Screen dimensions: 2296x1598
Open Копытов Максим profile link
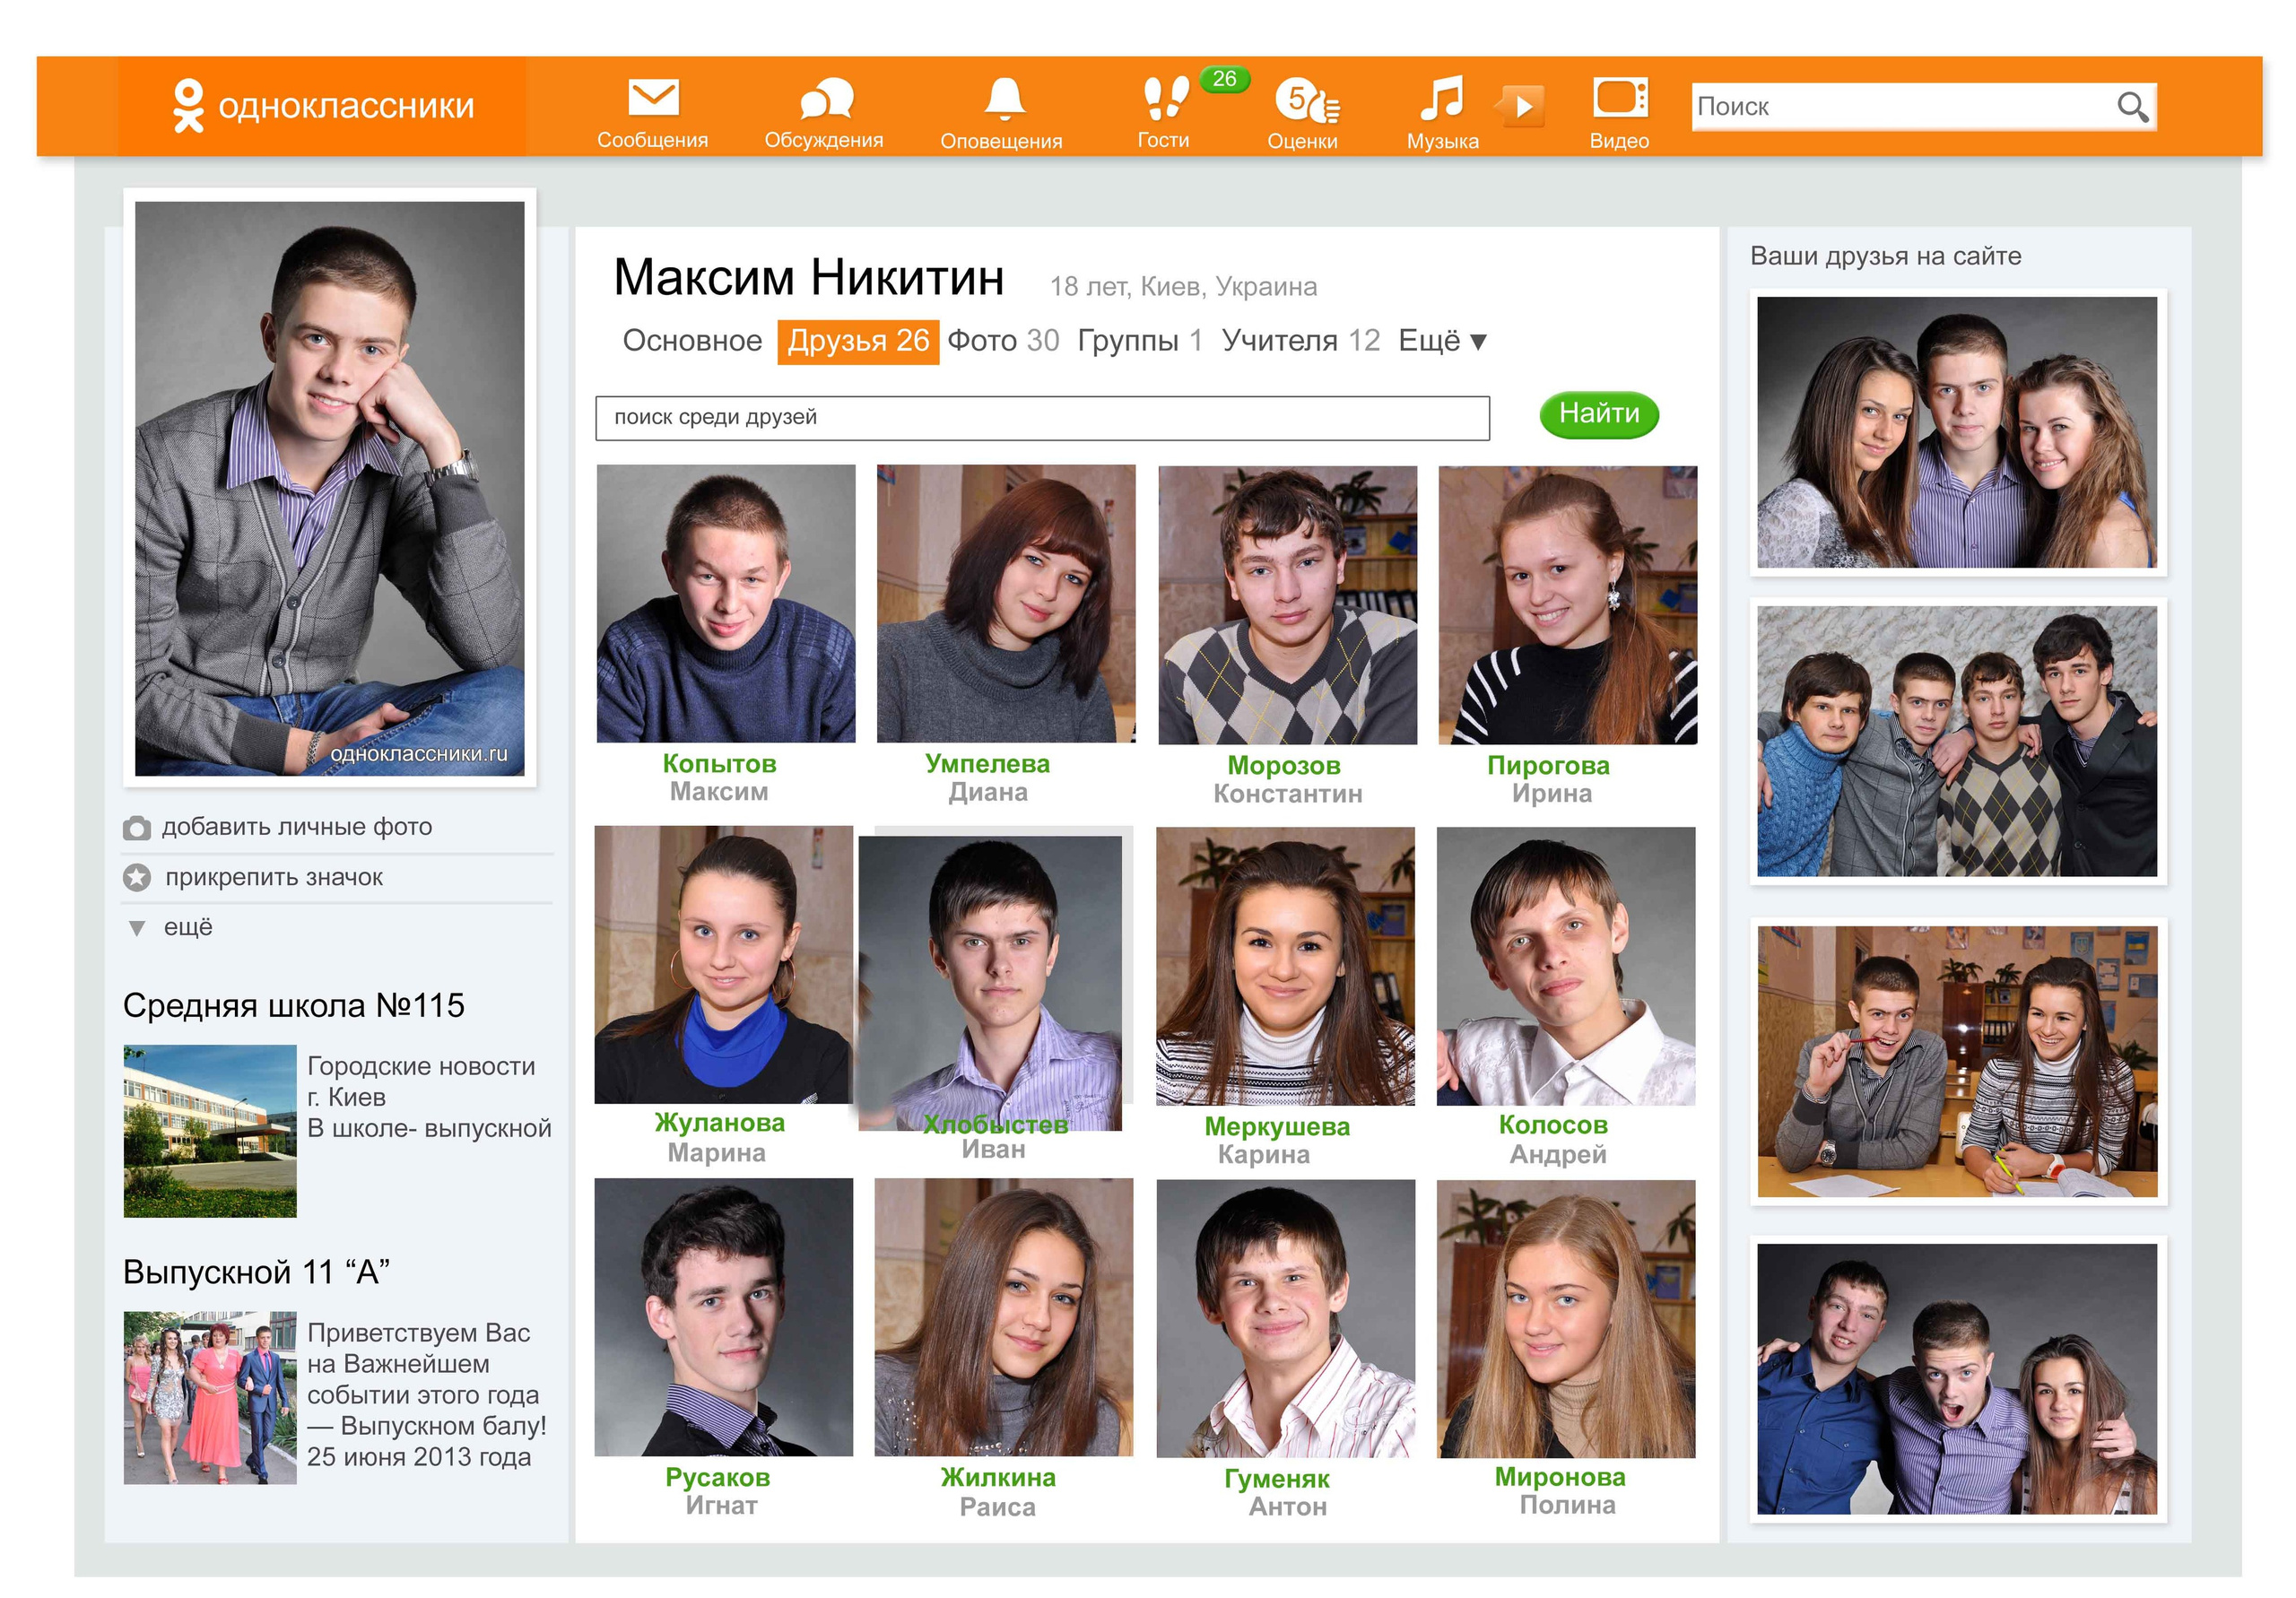click(719, 764)
